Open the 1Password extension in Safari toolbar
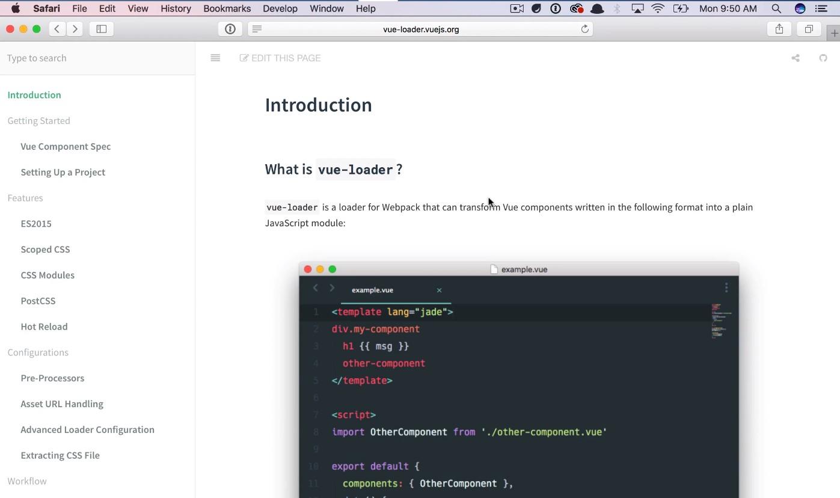Screen dimensions: 840x498 (x=230, y=29)
